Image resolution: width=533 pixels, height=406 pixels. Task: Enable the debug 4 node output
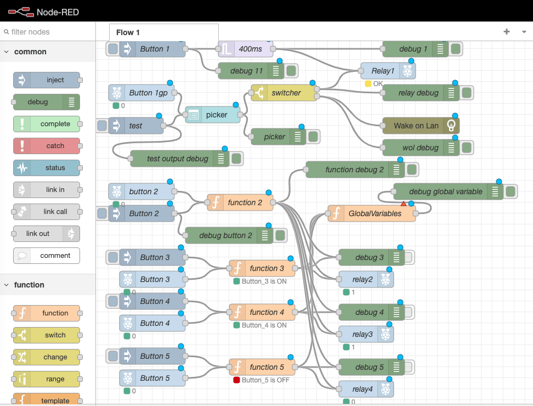[x=409, y=312]
